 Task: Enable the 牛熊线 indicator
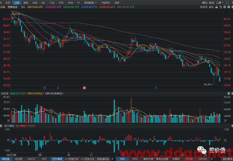(176, 159)
